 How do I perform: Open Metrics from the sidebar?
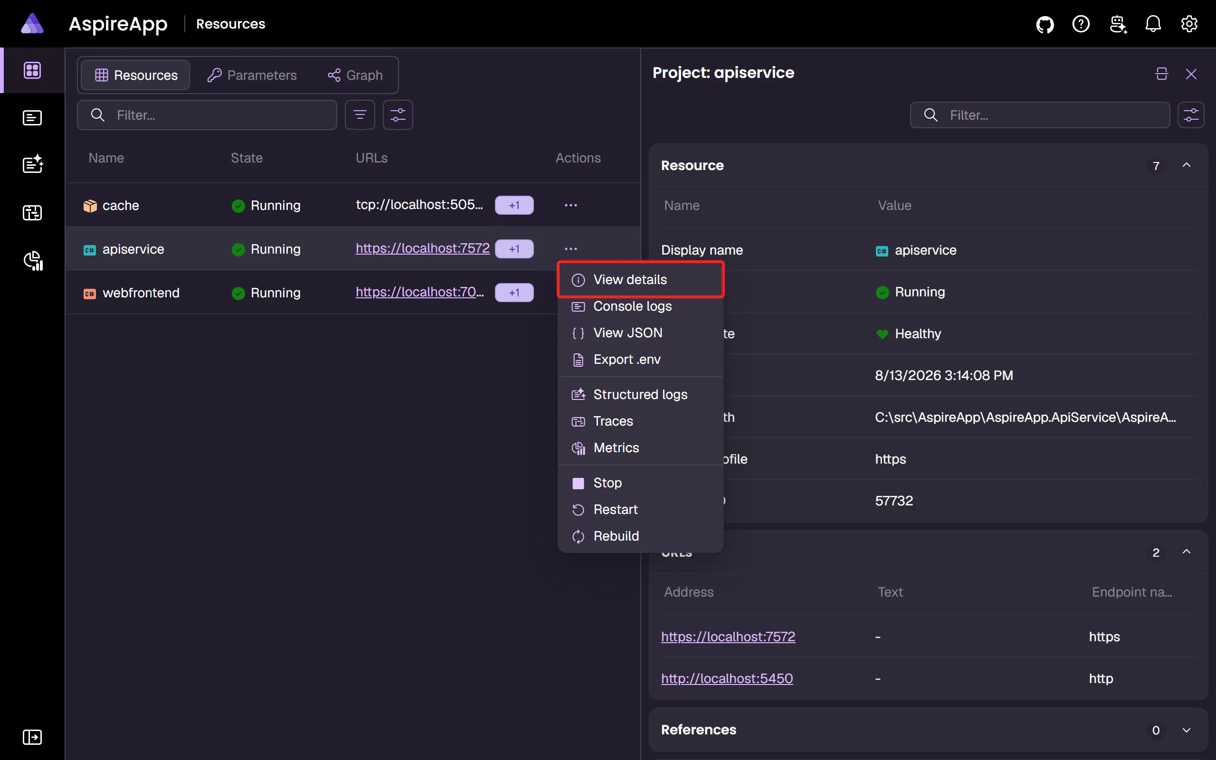33,260
